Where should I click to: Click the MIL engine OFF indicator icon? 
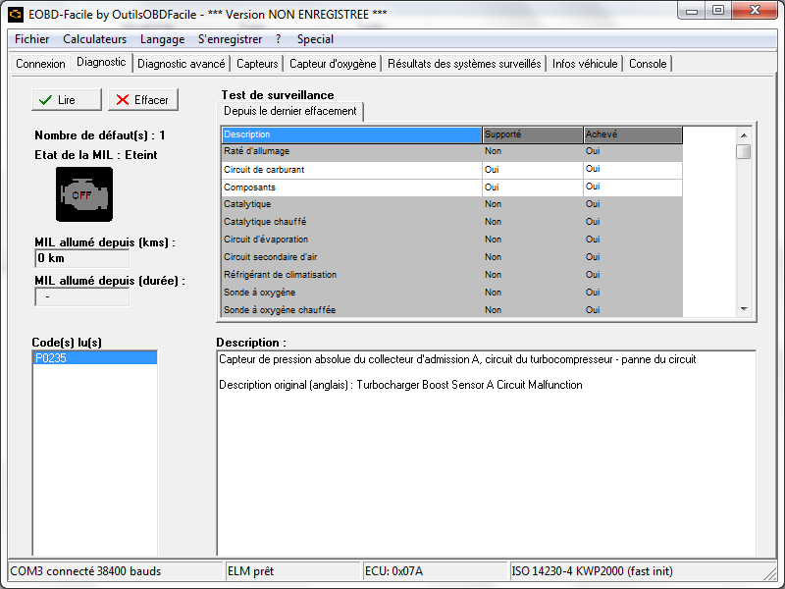tap(84, 193)
